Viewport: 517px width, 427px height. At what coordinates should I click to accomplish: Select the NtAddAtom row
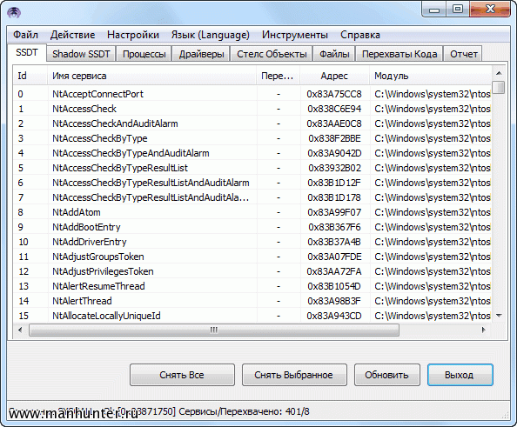pos(252,212)
